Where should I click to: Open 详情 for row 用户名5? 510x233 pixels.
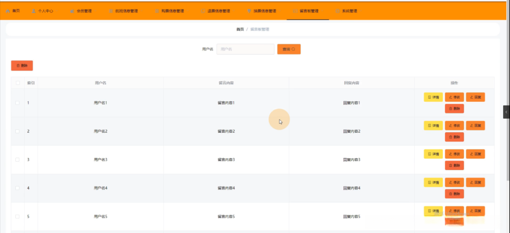433,210
